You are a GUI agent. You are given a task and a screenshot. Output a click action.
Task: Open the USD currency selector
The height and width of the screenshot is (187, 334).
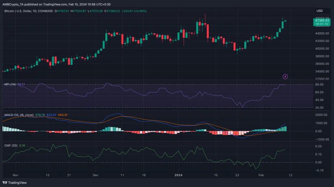point(319,11)
